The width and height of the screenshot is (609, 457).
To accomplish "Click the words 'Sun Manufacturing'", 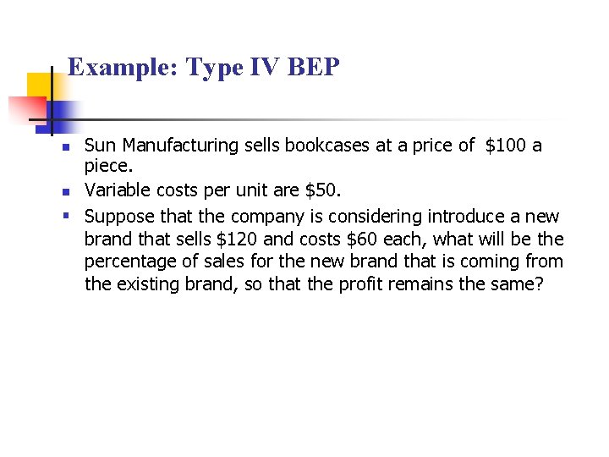I will [x=161, y=146].
